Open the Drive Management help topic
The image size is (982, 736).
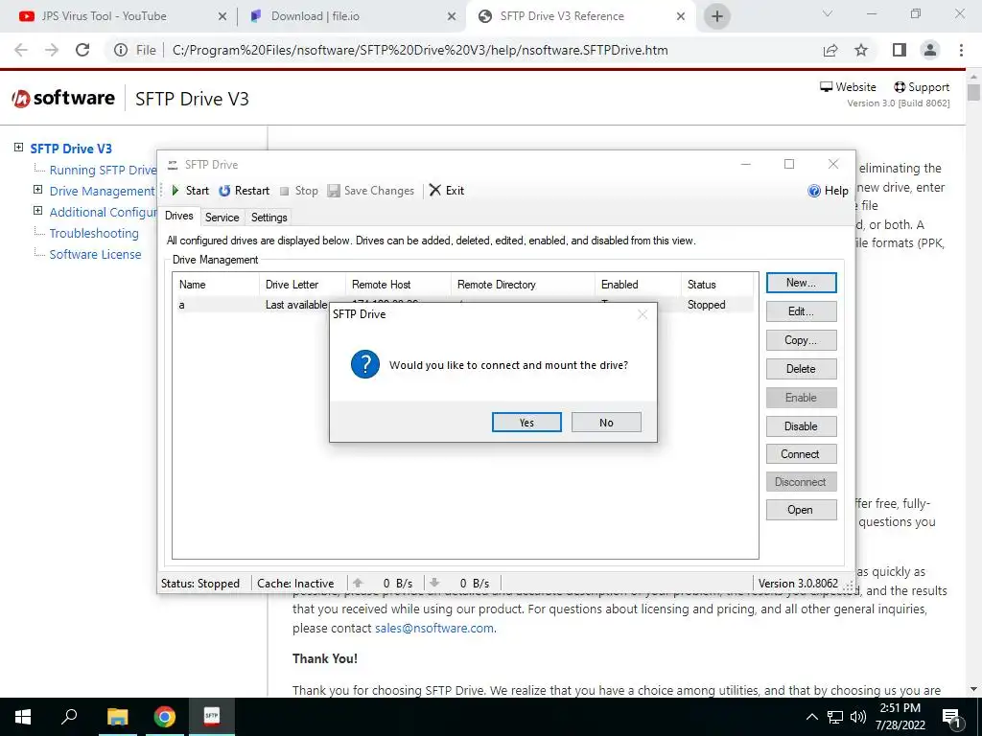pyautogui.click(x=102, y=192)
